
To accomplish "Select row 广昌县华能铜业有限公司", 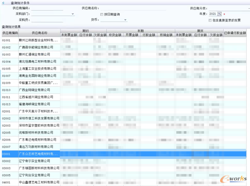I will 124,47.
